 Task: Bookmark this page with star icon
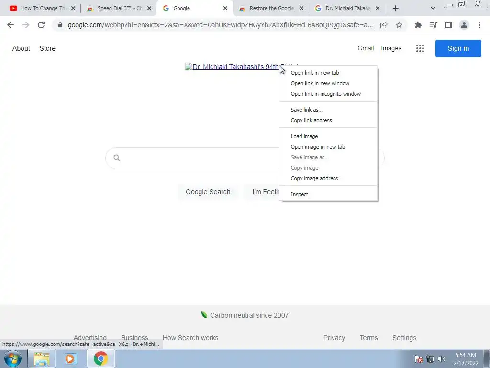pyautogui.click(x=399, y=25)
